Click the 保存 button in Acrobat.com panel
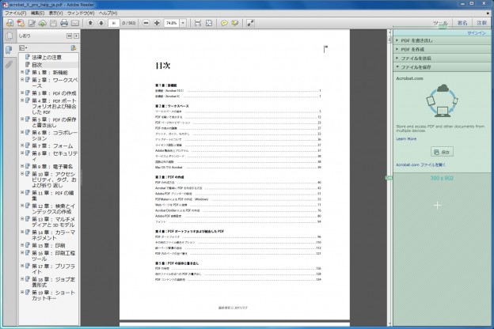The height and width of the screenshot is (329, 494). (x=442, y=152)
